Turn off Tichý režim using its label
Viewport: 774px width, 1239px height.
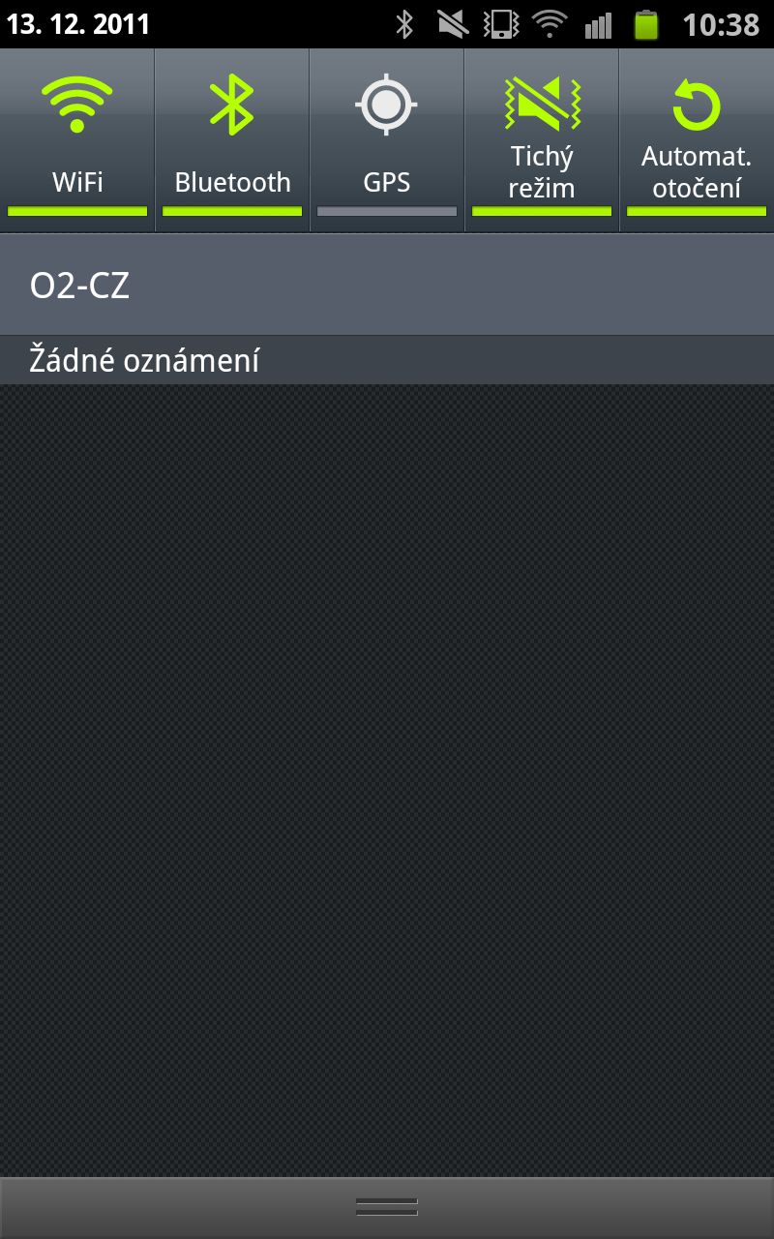coord(542,172)
